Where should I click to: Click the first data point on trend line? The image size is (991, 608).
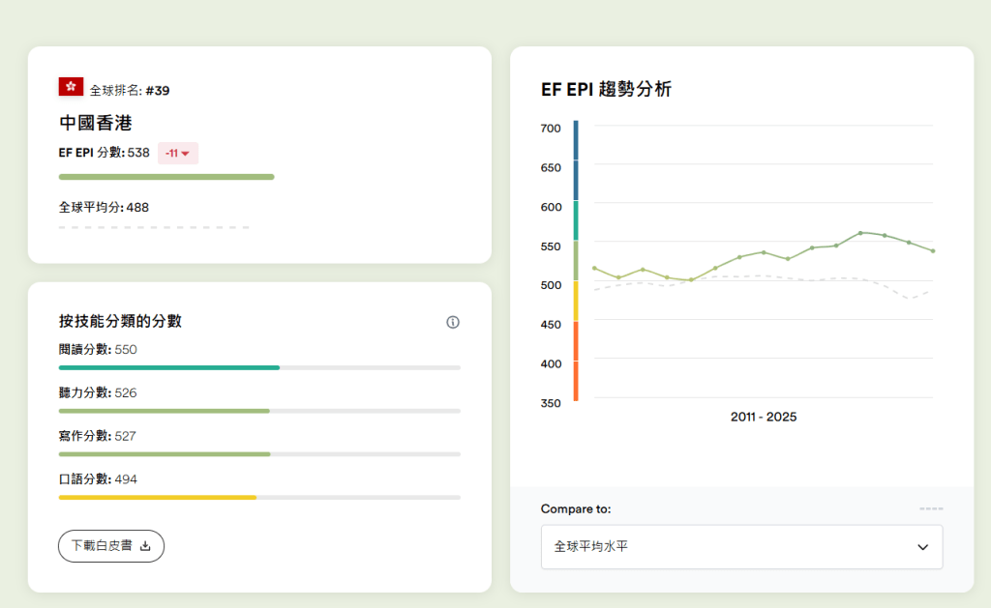click(x=594, y=268)
